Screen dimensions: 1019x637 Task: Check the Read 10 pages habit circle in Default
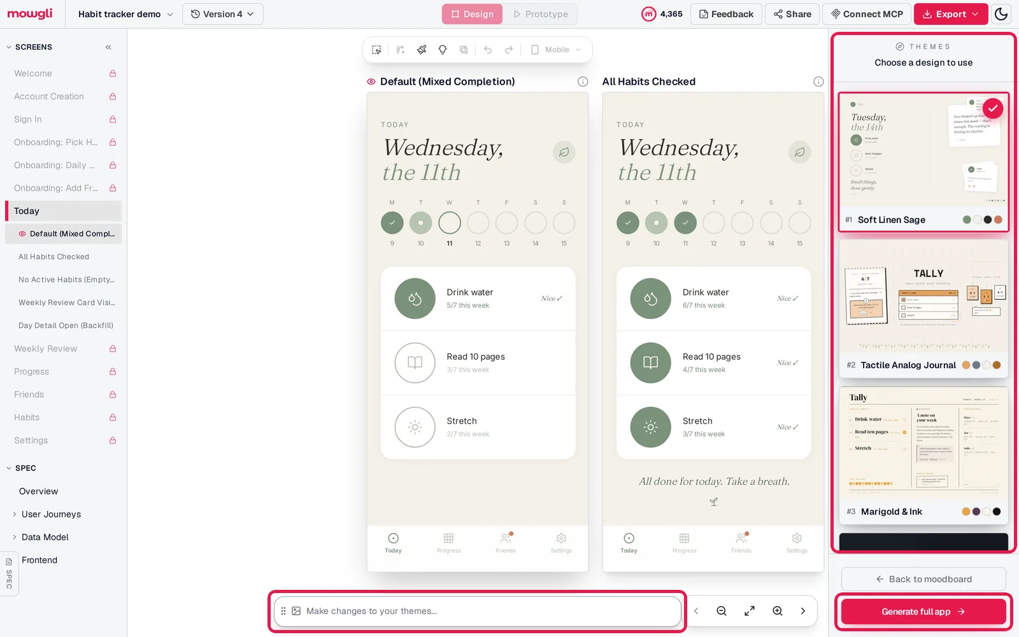(x=415, y=362)
